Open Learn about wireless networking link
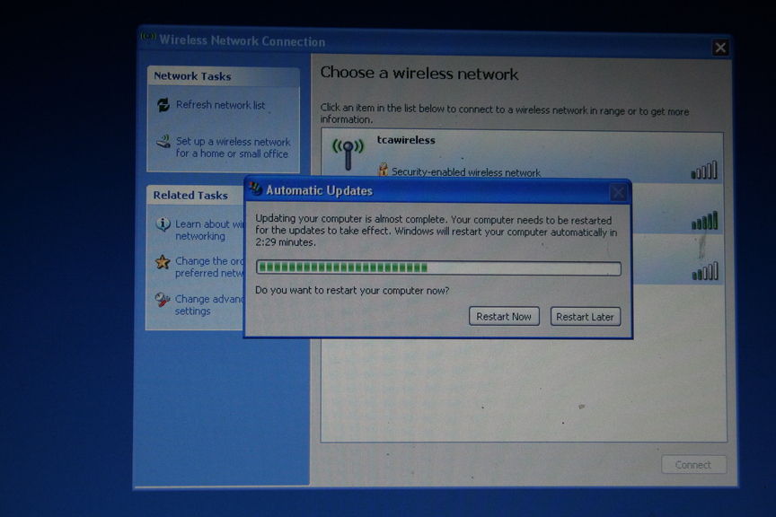 coord(209,230)
